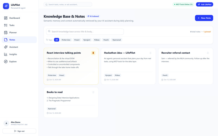Click MCP Tools Online status badge
Viewport: 218px width, 136px height.
(x=183, y=4)
